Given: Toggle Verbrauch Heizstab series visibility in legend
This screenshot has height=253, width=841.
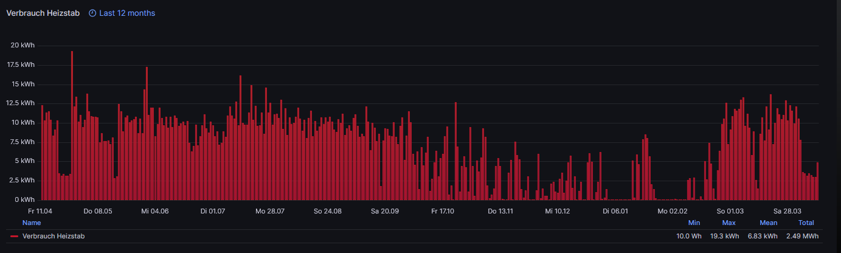Looking at the screenshot, I should click(x=49, y=236).
